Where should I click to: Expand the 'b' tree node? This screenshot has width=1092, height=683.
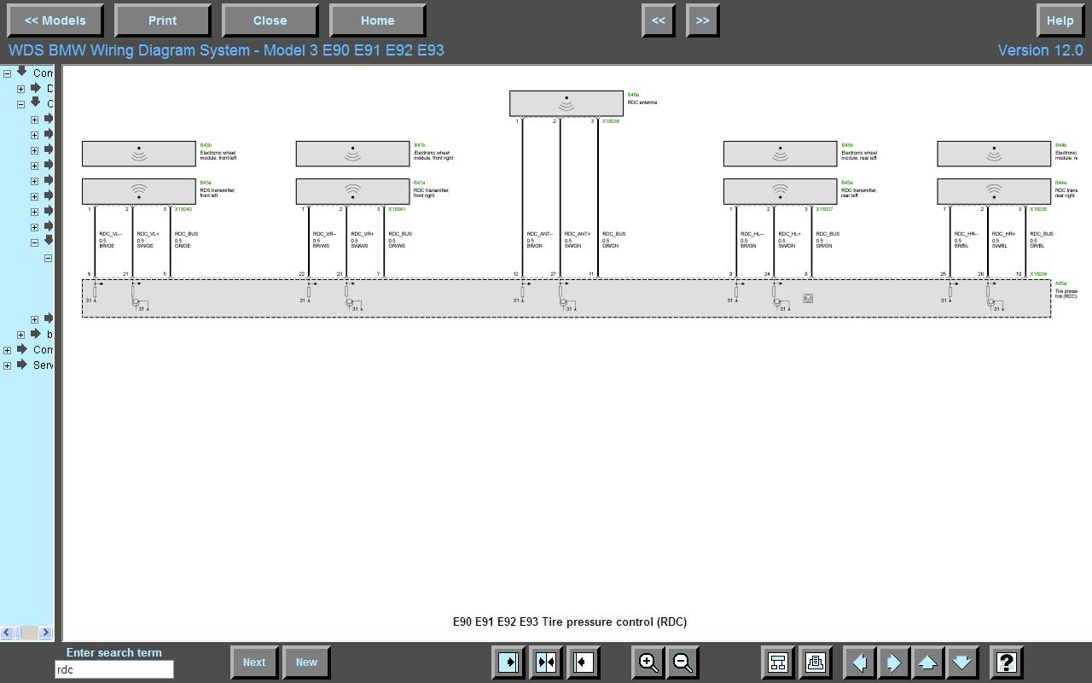tap(21, 335)
